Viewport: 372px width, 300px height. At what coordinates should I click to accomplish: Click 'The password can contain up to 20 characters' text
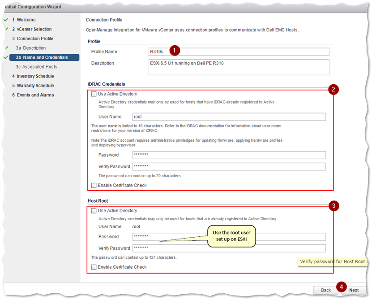pos(140,176)
